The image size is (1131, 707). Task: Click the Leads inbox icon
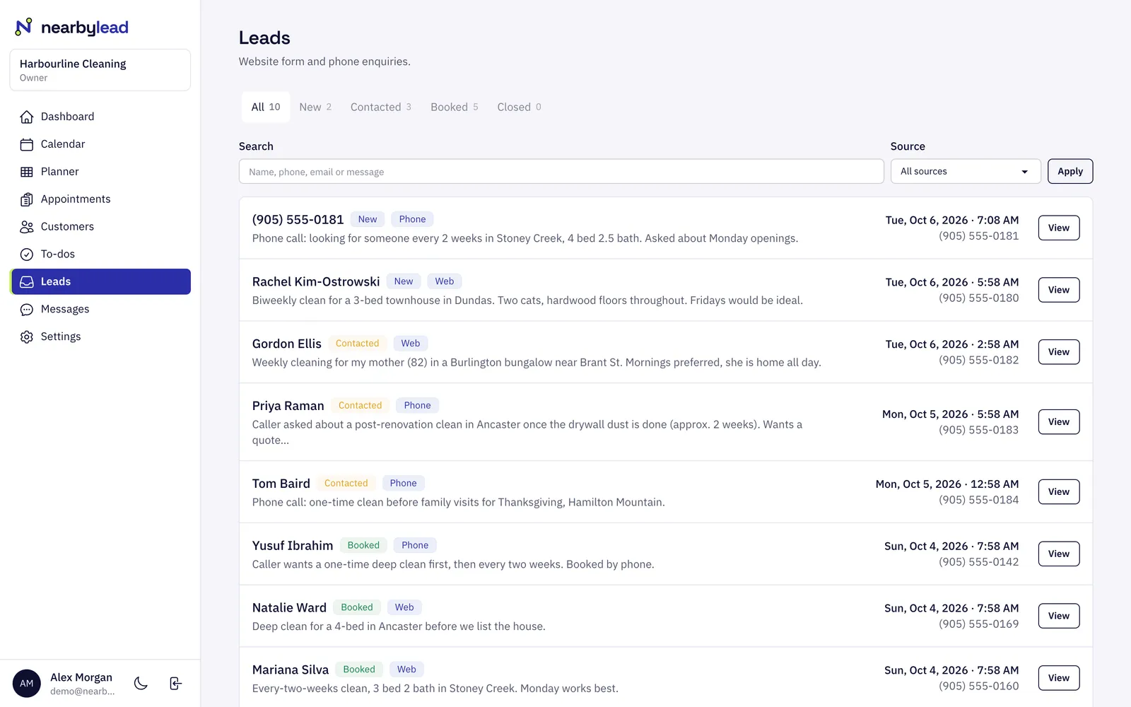click(27, 282)
